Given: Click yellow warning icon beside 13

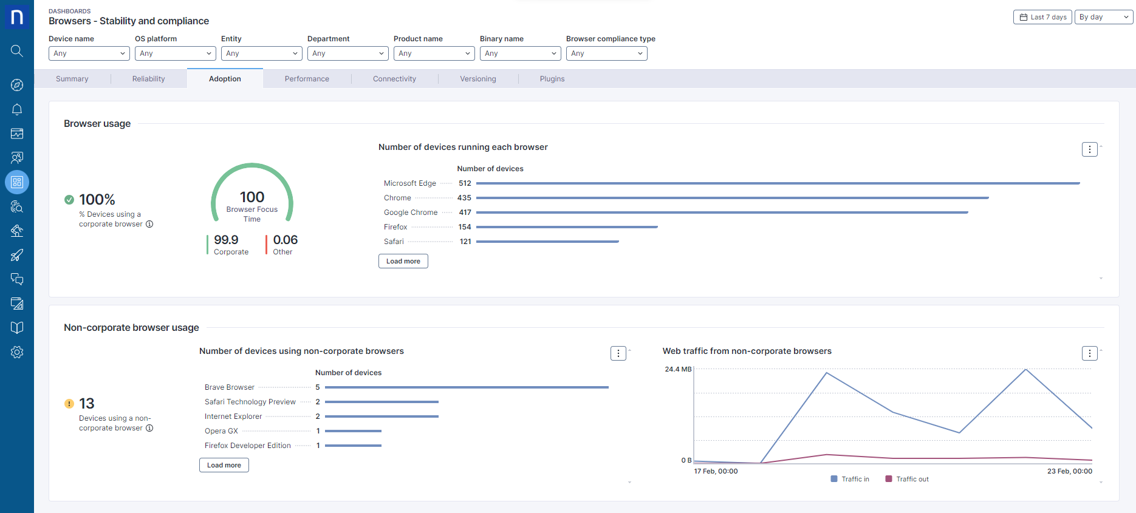Looking at the screenshot, I should pyautogui.click(x=69, y=404).
